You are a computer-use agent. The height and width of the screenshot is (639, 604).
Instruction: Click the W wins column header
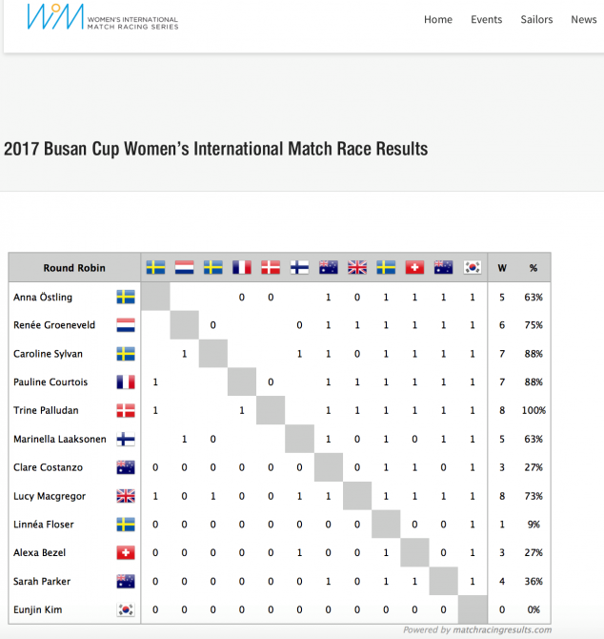pos(502,268)
